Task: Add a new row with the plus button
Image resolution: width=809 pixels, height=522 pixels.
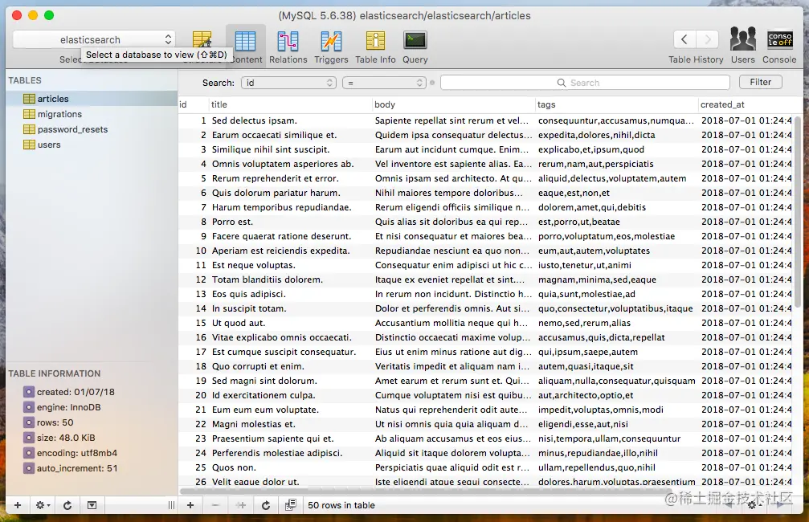Action: [x=190, y=505]
